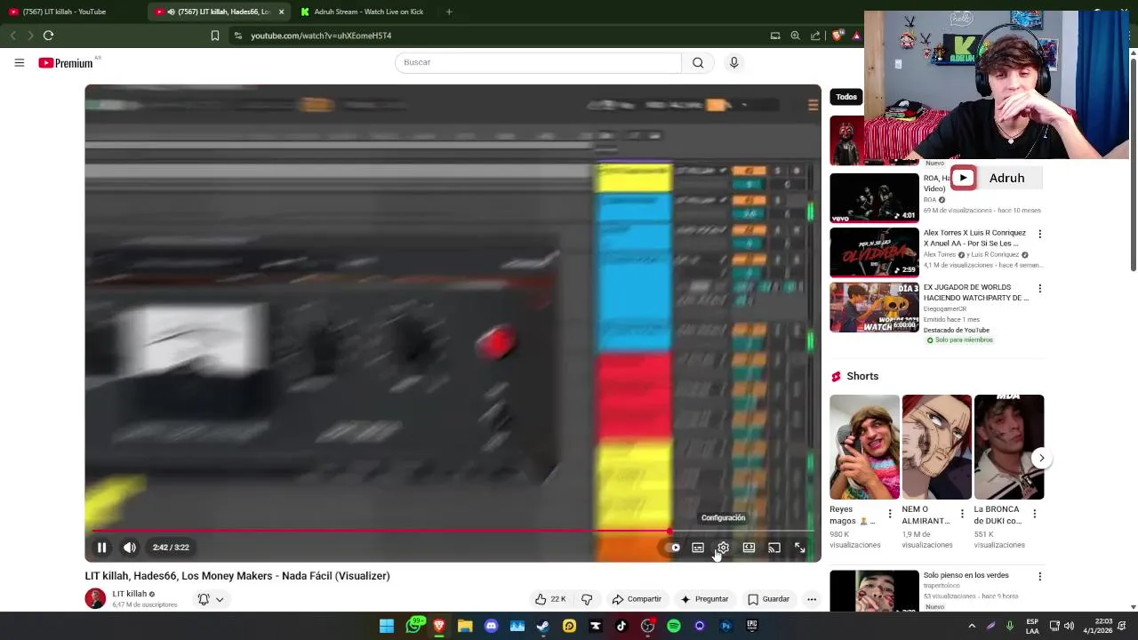1138x640 pixels.
Task: Expand notification options chevron beside bell
Action: point(220,599)
